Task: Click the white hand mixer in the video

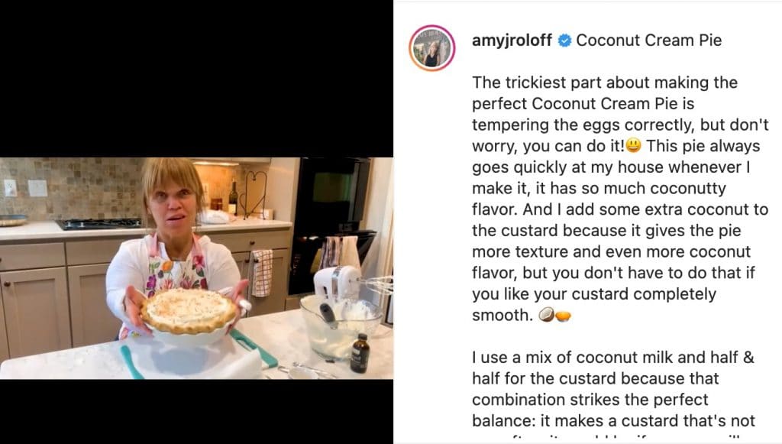Action: (337, 281)
